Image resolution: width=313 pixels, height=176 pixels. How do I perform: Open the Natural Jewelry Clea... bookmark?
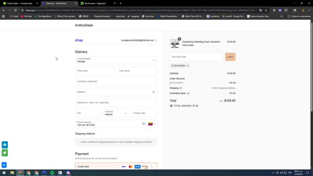pos(258,16)
